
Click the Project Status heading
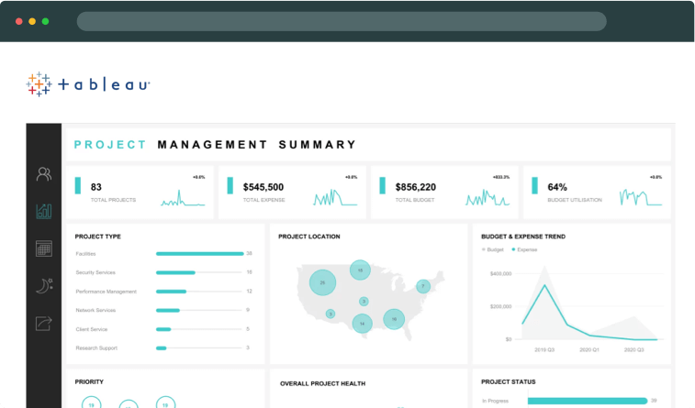tap(508, 381)
